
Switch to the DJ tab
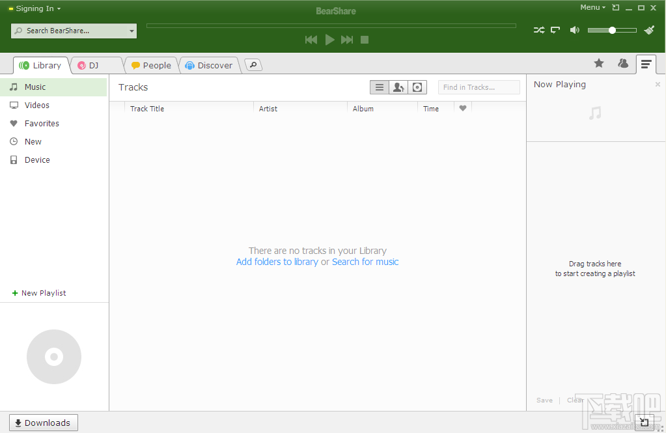94,66
